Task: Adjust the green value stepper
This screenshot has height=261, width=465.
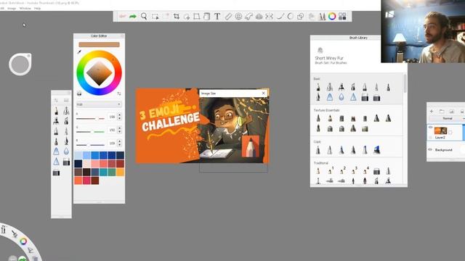Action: coord(119,130)
